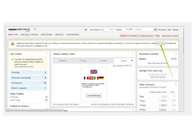
Task: Click the Spanish flag in Selling Coach
Action: tap(91, 78)
